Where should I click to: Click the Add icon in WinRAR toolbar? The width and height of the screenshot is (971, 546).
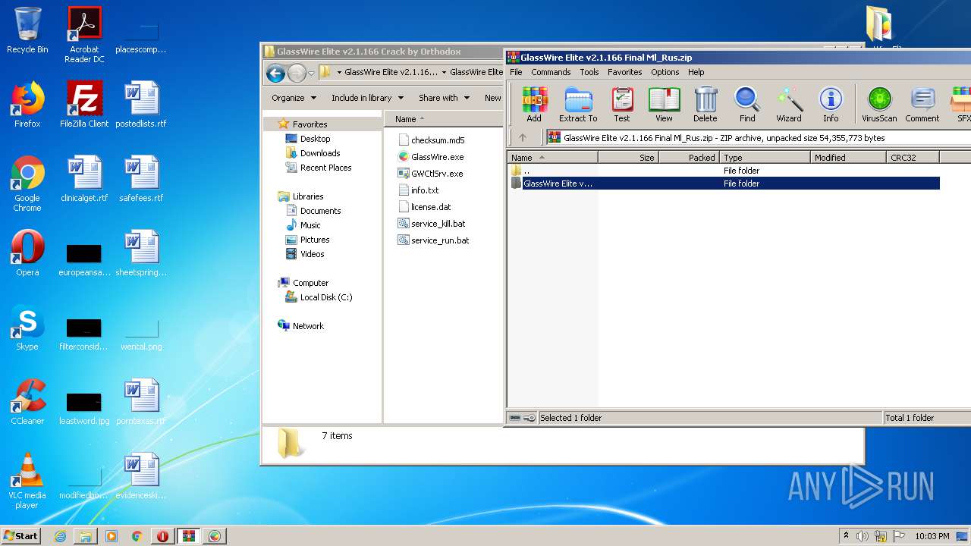coord(534,105)
